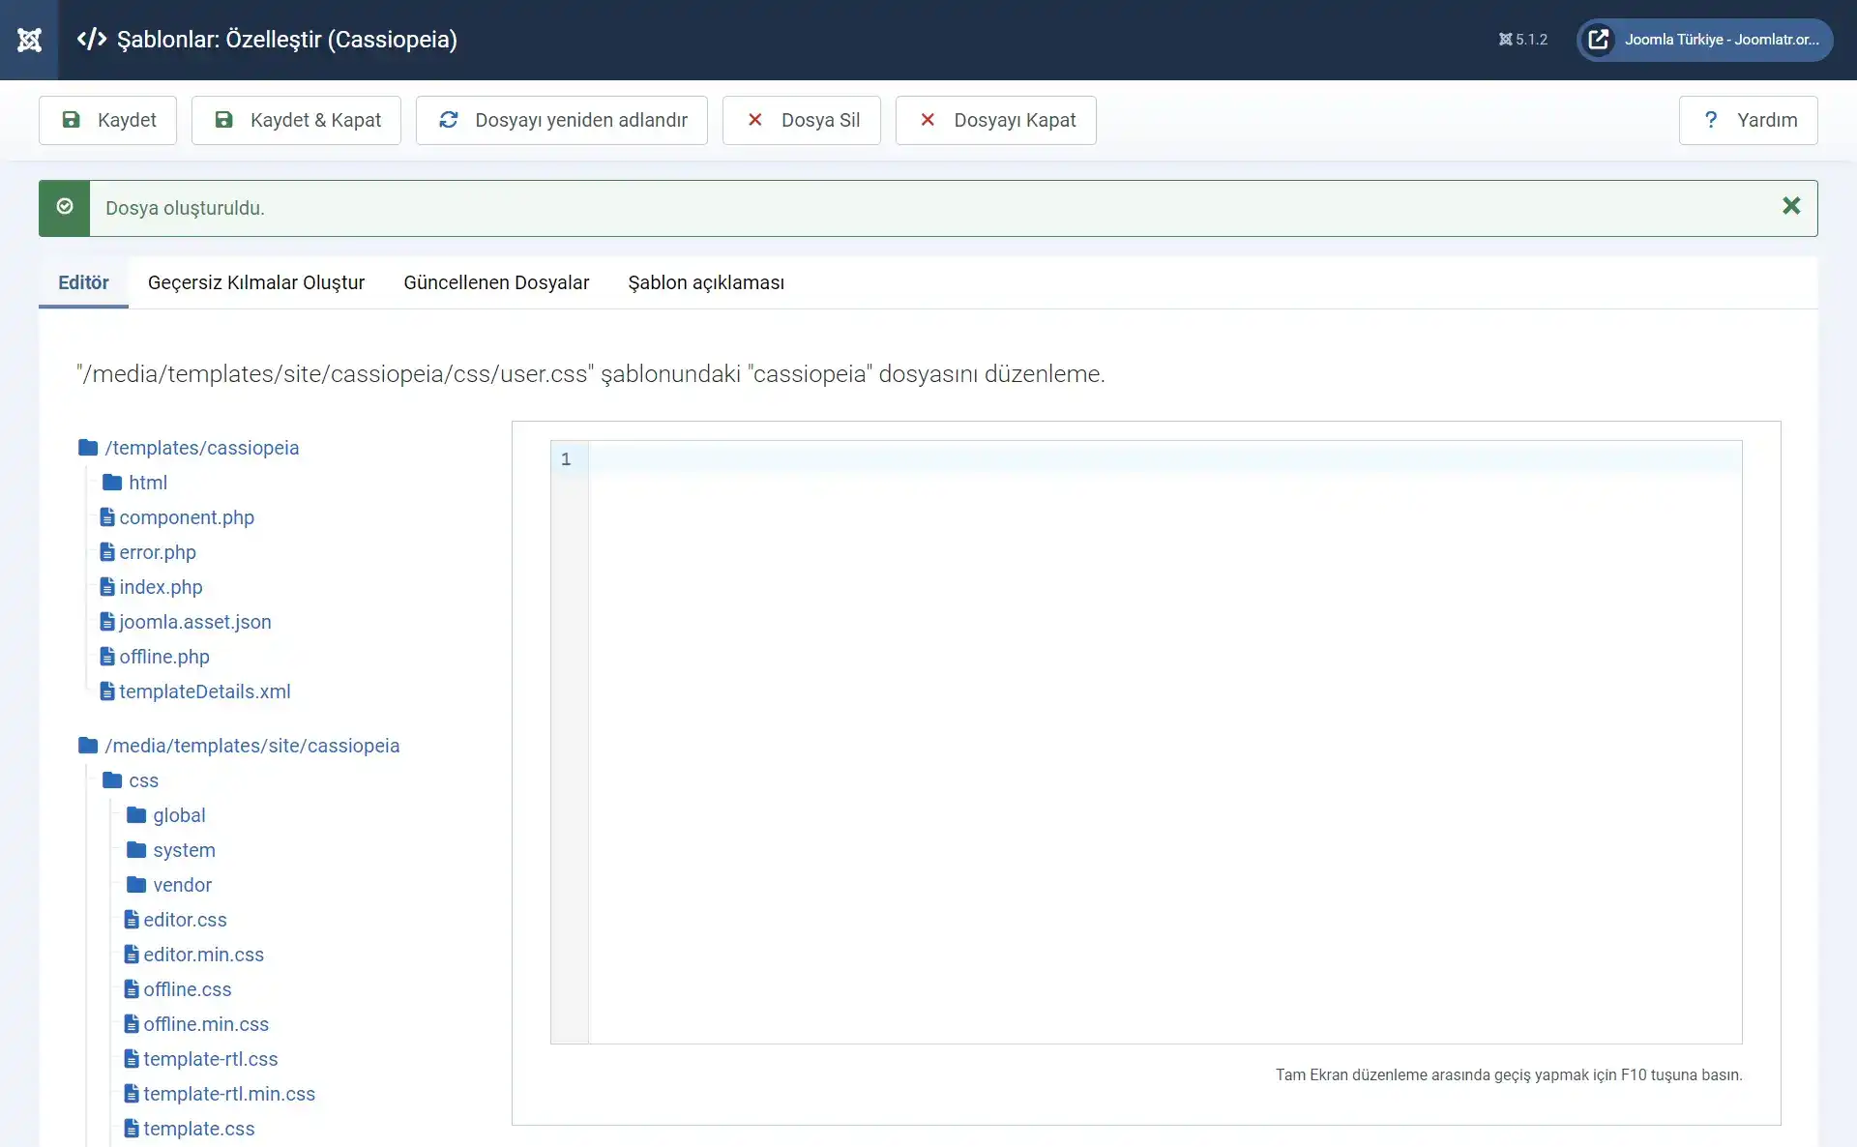Click the red X icon on Dosya Sil

754,119
